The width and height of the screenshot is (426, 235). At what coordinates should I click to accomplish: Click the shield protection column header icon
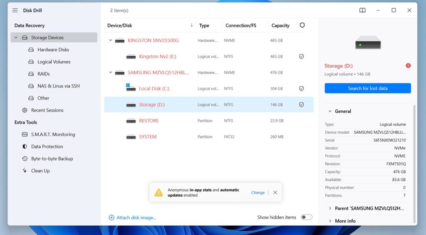point(302,25)
